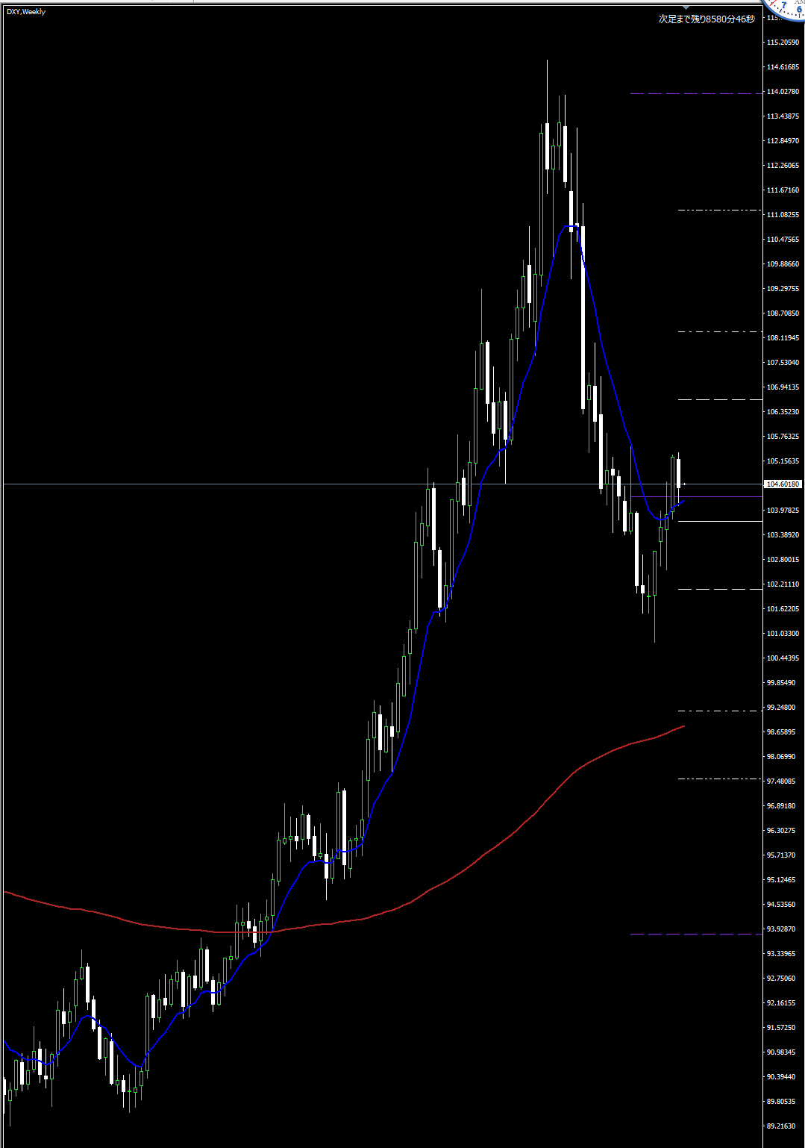Screen dimensions: 805x1148
Task: Click price scale value 102.21110
Action: coord(783,584)
